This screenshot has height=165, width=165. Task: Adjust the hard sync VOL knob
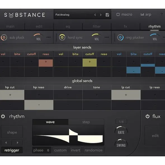[96, 37]
